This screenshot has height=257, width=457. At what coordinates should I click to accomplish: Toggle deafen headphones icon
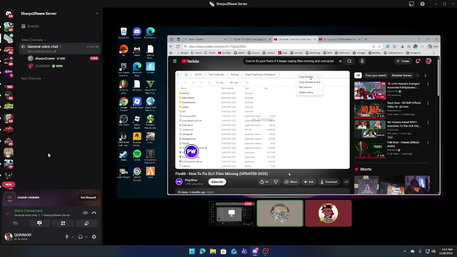[x=80, y=237]
